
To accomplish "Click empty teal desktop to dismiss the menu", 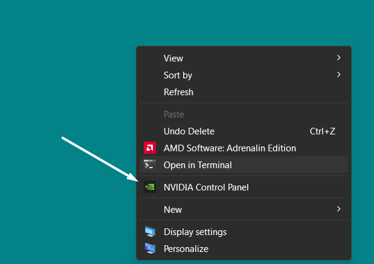I will point(60,60).
